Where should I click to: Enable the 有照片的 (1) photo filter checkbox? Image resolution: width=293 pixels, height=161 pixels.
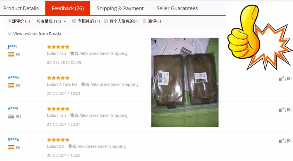tap(74, 21)
